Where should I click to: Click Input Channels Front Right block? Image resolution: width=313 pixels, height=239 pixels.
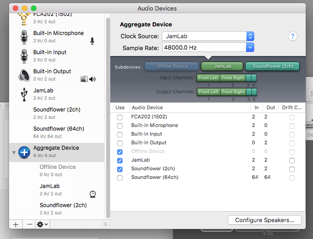[233, 78]
